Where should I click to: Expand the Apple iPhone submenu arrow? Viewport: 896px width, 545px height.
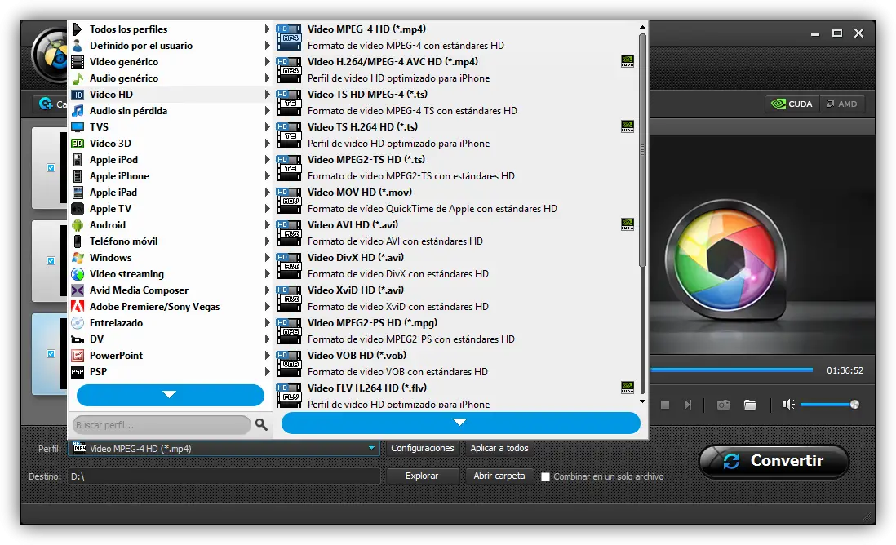267,176
